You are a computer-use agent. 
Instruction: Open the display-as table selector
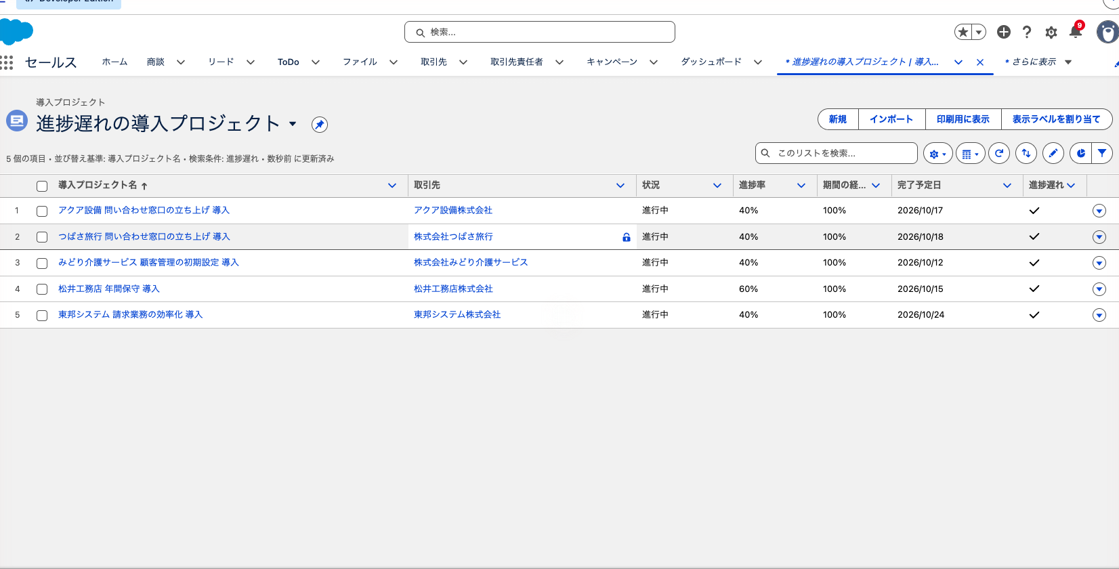pyautogui.click(x=970, y=154)
